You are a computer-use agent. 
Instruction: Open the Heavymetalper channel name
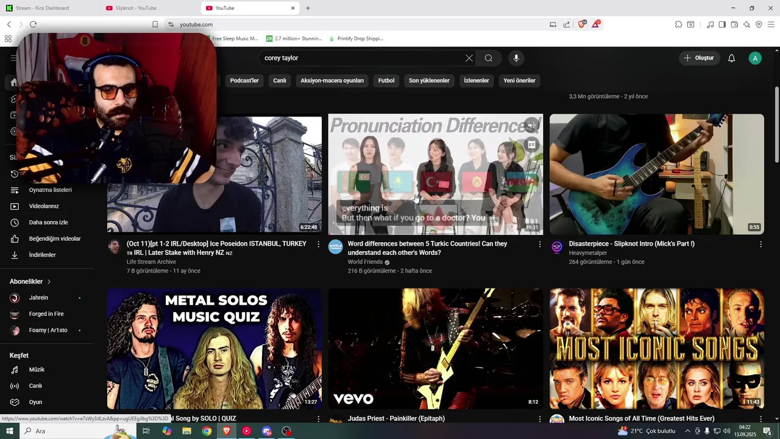pos(588,253)
